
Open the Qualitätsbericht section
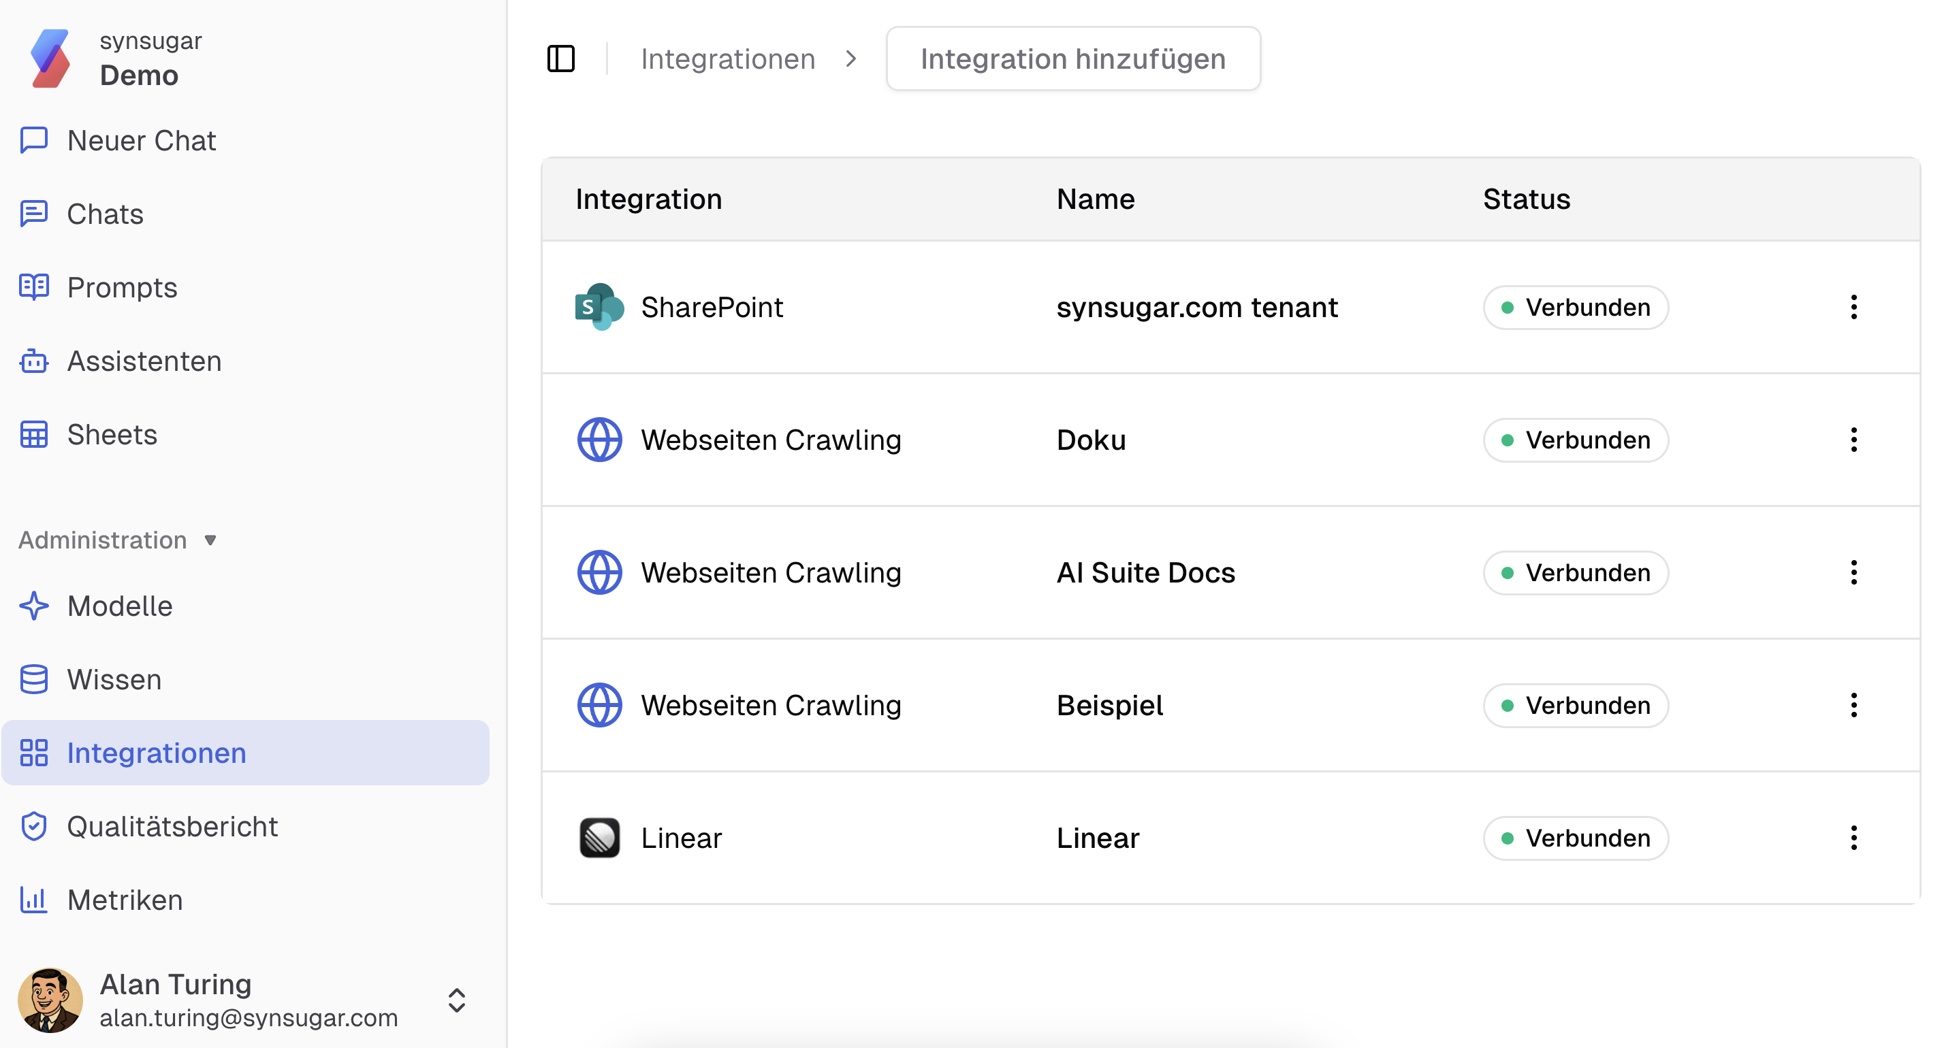pyautogui.click(x=172, y=827)
